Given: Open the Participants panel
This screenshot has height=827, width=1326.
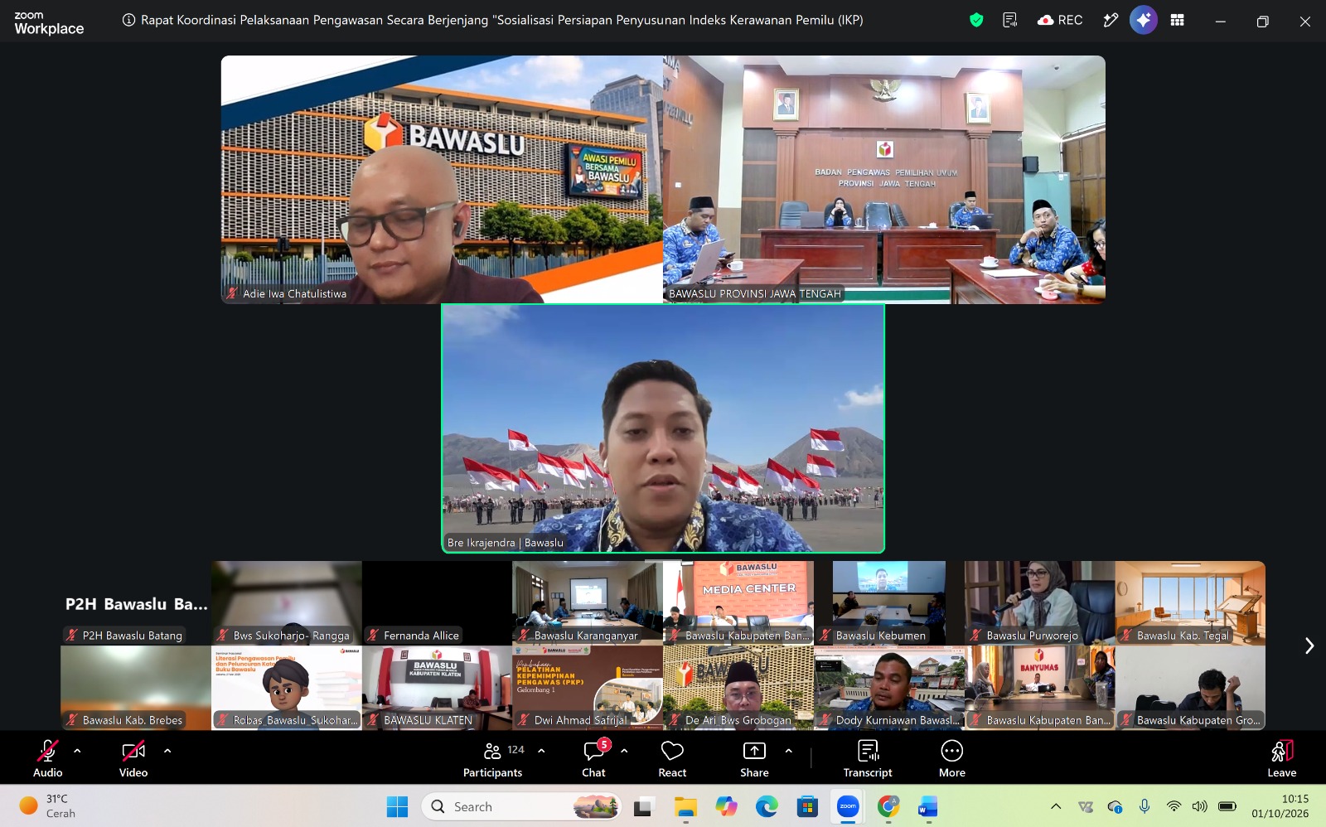Looking at the screenshot, I should (x=493, y=758).
